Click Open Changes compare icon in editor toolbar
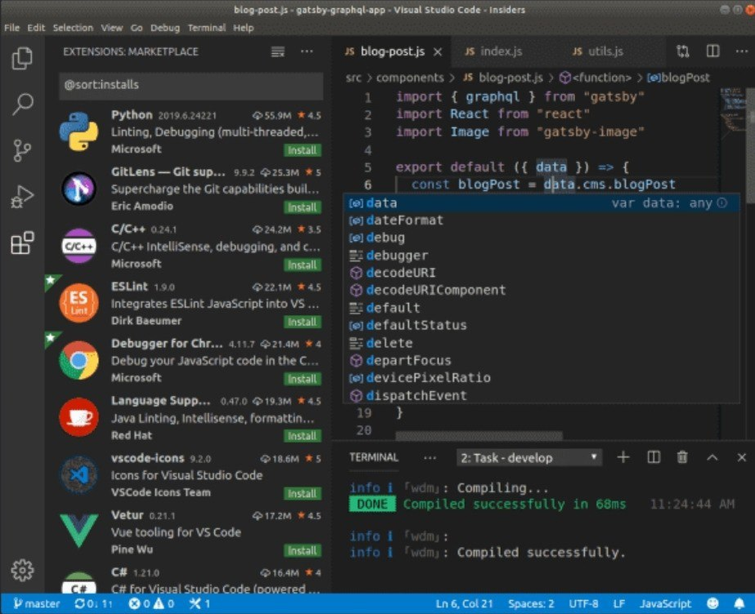This screenshot has height=614, width=755. pos(683,51)
